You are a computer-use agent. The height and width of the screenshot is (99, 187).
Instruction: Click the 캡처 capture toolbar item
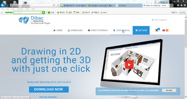tap(69, 12)
